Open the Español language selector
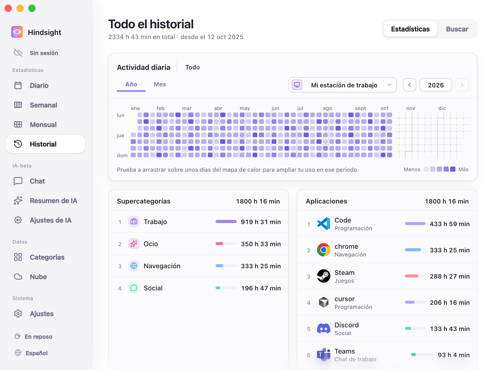Screen dimensions: 494x370 click(x=31, y=353)
